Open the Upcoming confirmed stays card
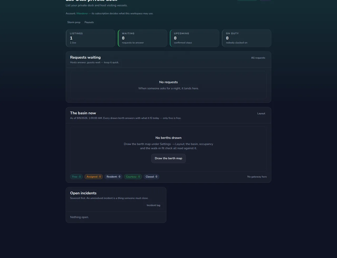The height and width of the screenshot is (258, 337). tap(195, 38)
